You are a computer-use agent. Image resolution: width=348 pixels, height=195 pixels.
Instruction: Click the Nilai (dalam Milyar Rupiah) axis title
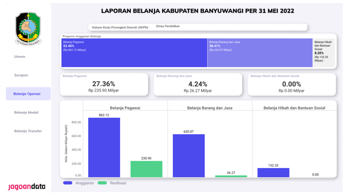pos(66,143)
